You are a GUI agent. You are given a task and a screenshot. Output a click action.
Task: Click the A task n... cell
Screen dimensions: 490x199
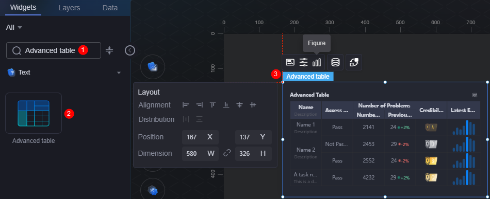[306, 177]
